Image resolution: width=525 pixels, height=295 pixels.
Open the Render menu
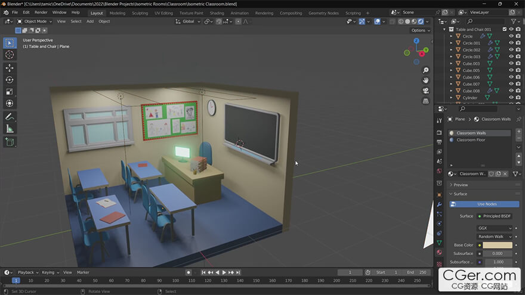click(41, 13)
